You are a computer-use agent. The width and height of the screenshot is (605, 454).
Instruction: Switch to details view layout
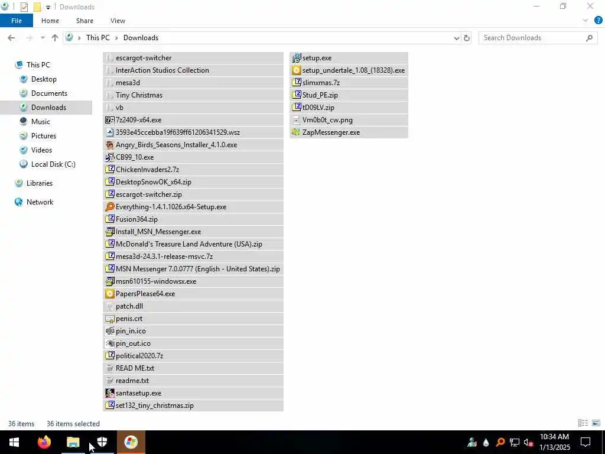[x=583, y=423]
